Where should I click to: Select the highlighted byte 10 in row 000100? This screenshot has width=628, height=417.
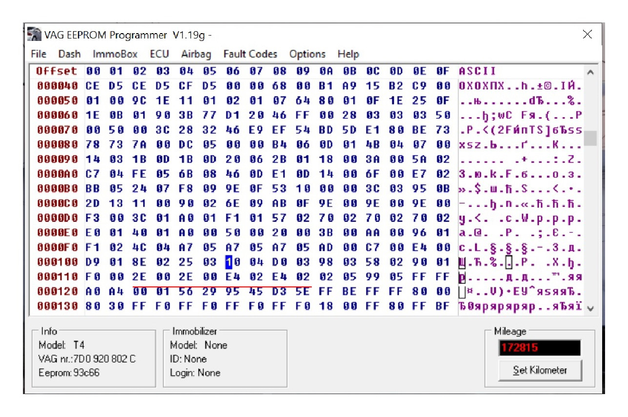(x=233, y=262)
